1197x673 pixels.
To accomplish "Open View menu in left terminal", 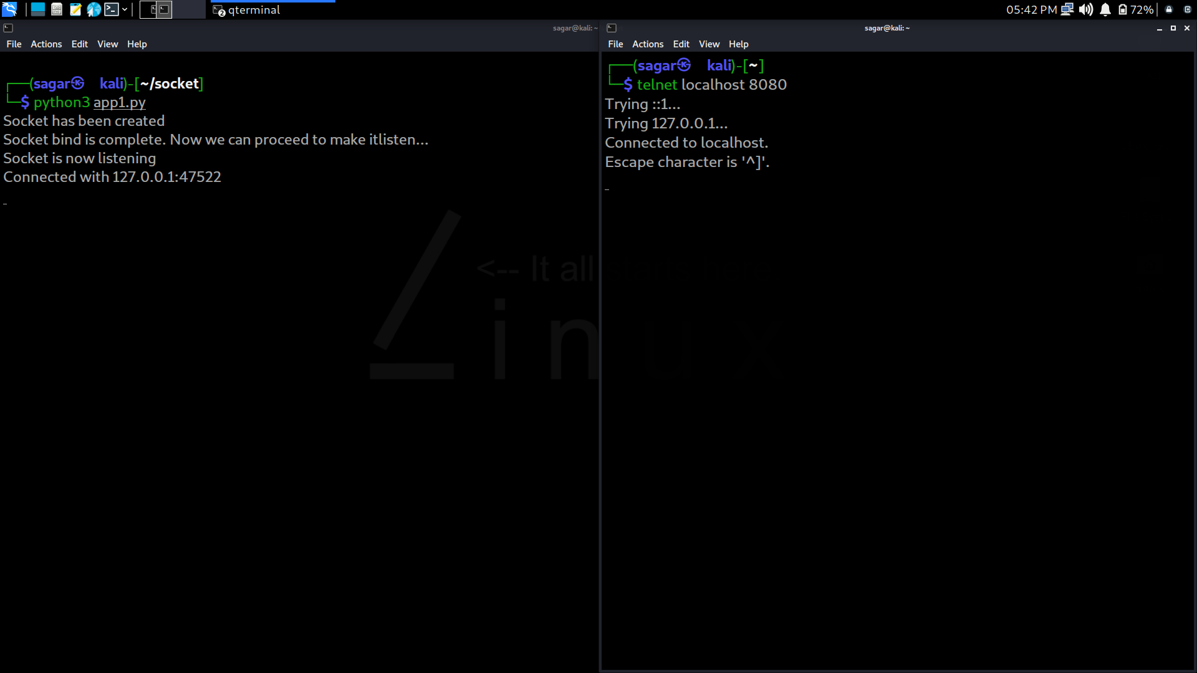I will [x=107, y=44].
